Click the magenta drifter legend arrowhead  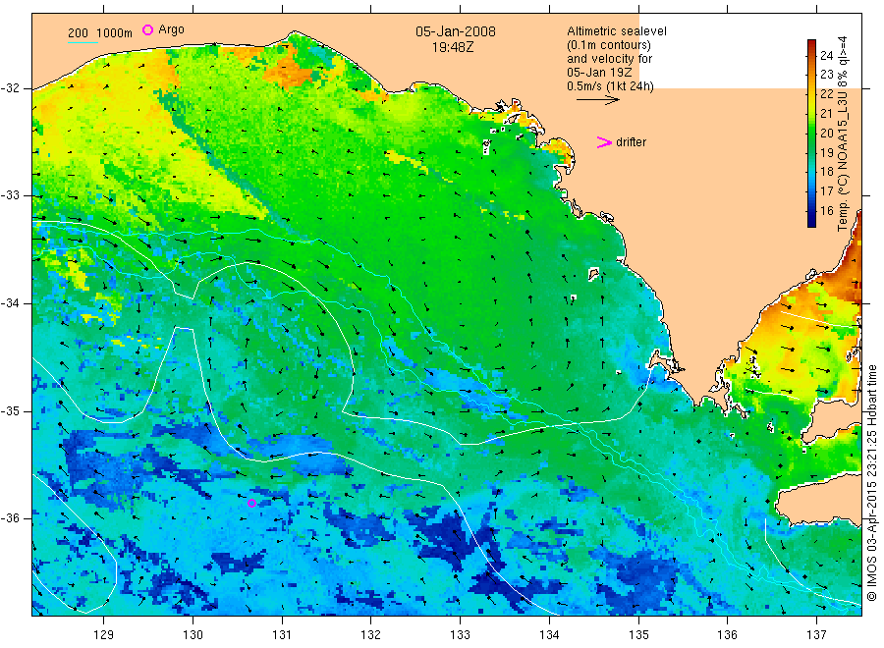[604, 142]
